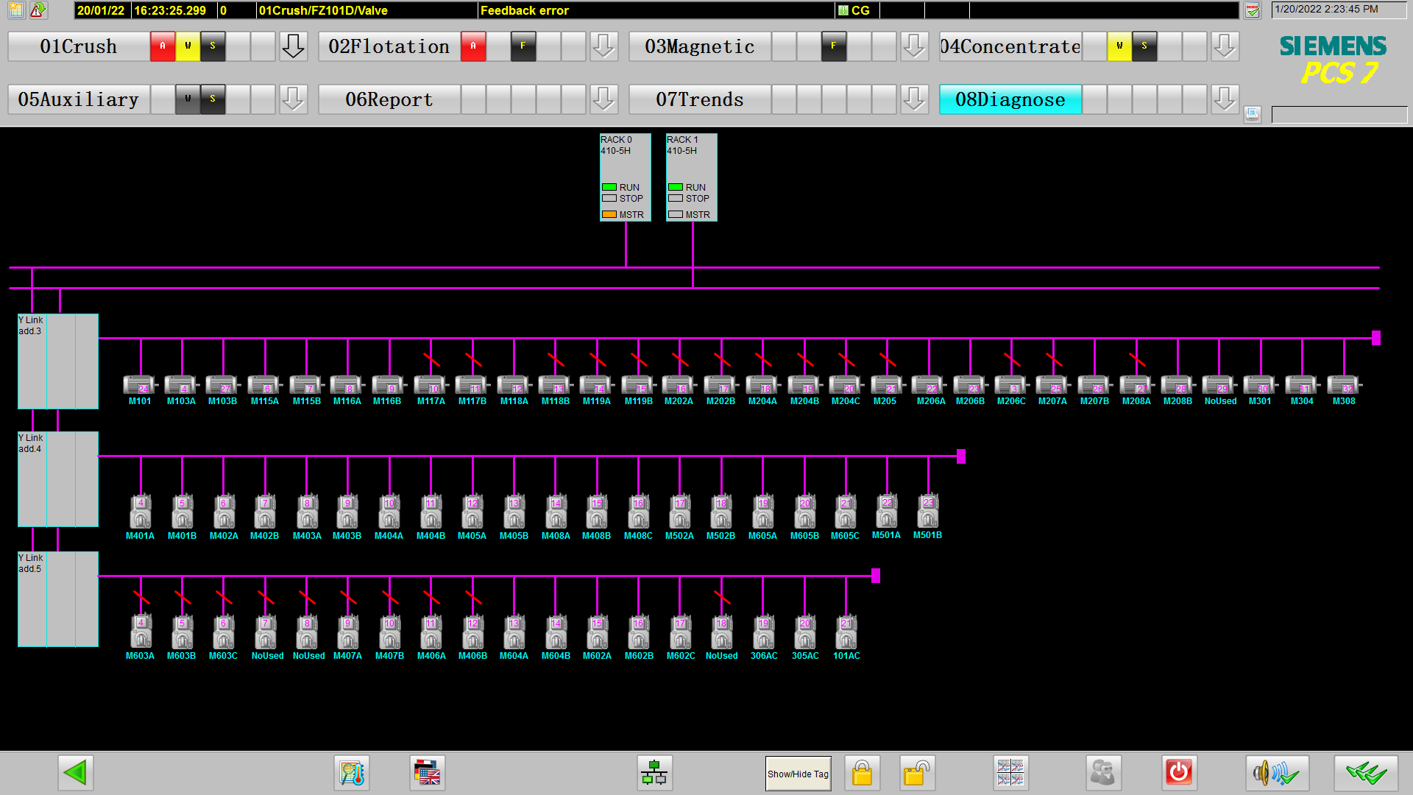Open the trend charts grid icon
The width and height of the screenshot is (1413, 795).
coord(1010,773)
